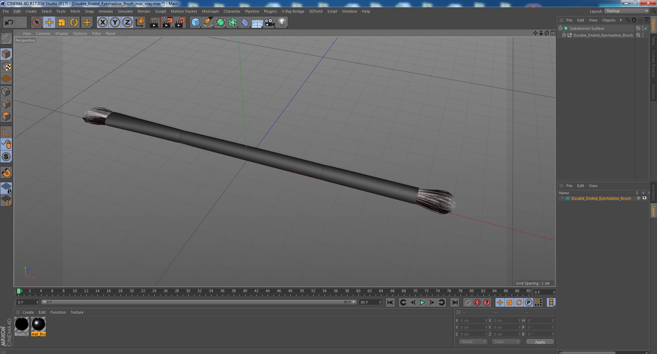Add a camera object
The width and height of the screenshot is (657, 354).
point(270,23)
